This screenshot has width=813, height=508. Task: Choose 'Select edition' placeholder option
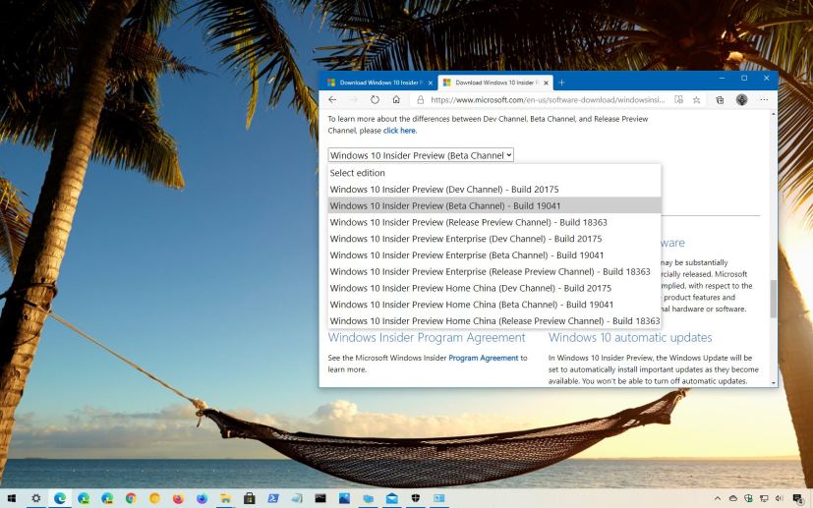494,173
